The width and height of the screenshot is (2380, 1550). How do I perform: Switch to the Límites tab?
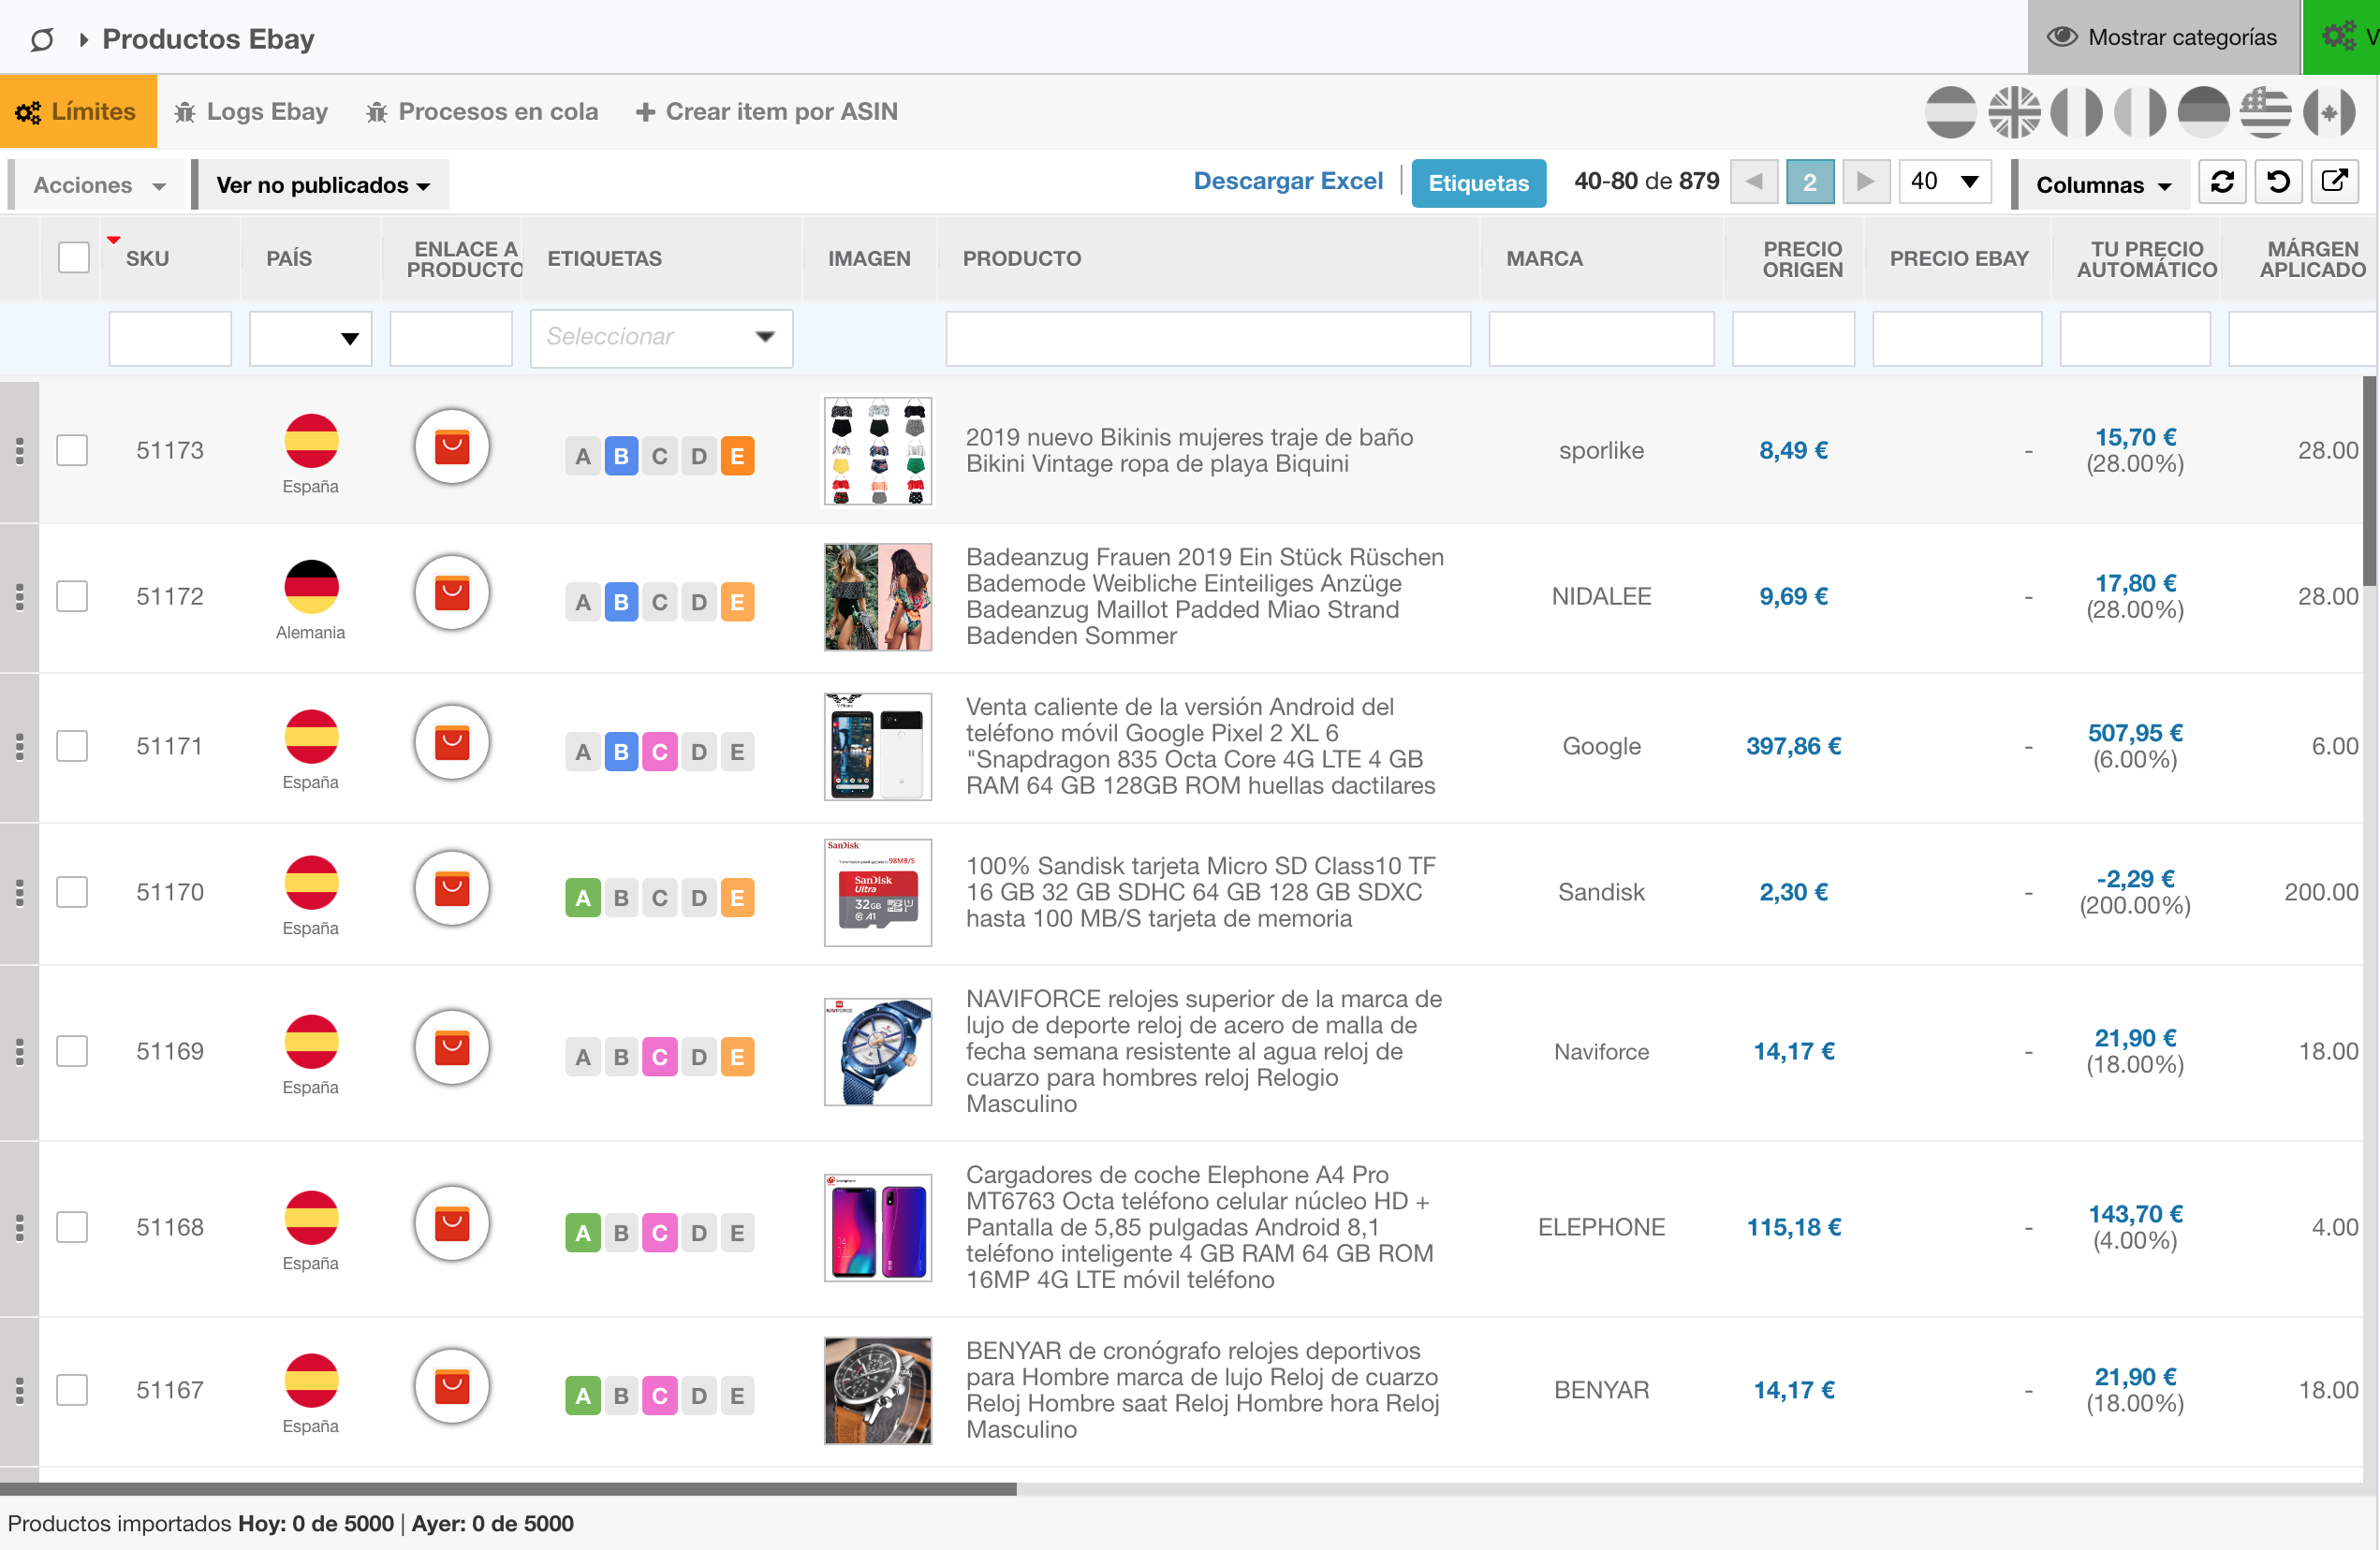pos(78,112)
